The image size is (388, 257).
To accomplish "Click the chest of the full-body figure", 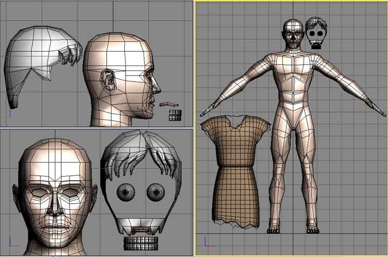I will 293,65.
